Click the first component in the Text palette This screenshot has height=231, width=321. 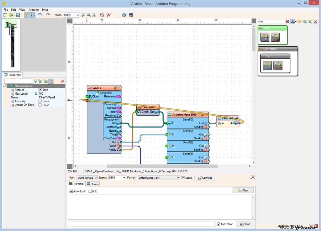coord(265,37)
